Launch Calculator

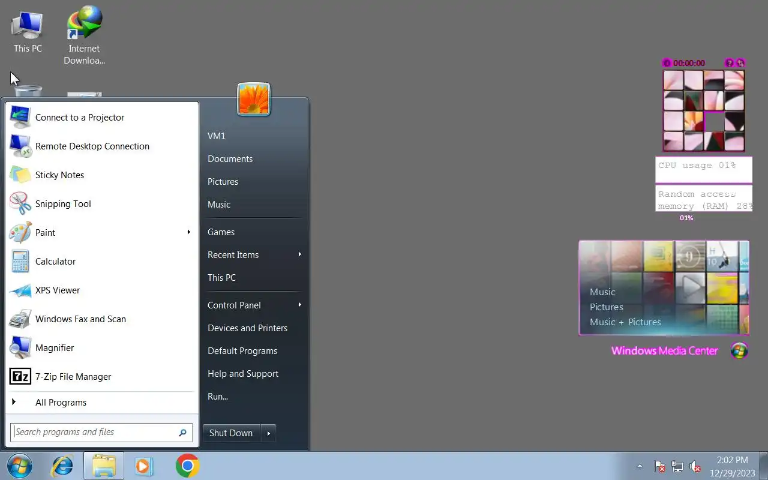point(102,262)
